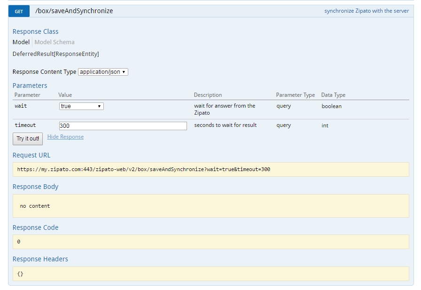Click the Request URL text box
Image resolution: width=421 pixels, height=290 pixels.
(x=210, y=169)
